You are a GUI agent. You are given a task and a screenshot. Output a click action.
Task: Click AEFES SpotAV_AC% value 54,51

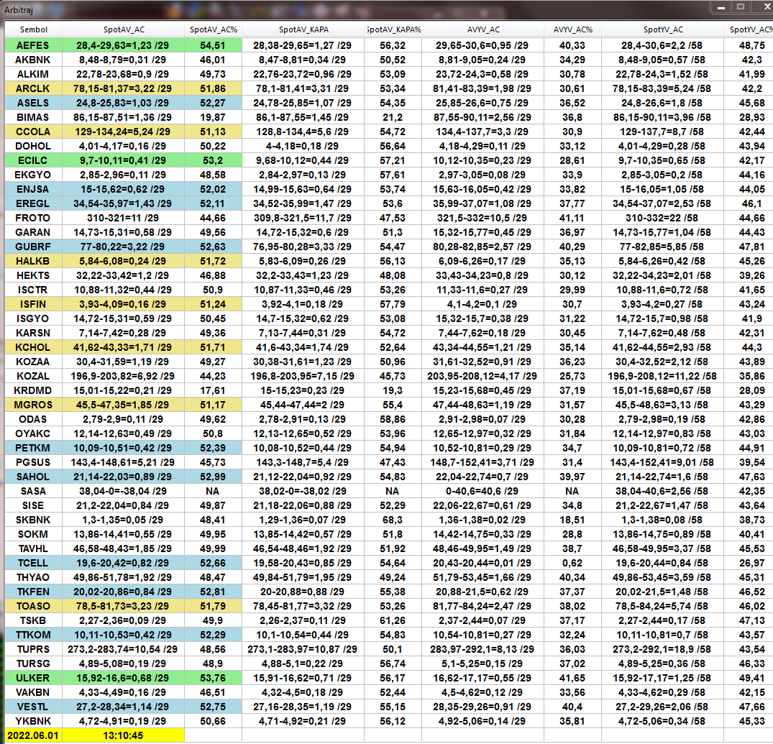pyautogui.click(x=213, y=45)
